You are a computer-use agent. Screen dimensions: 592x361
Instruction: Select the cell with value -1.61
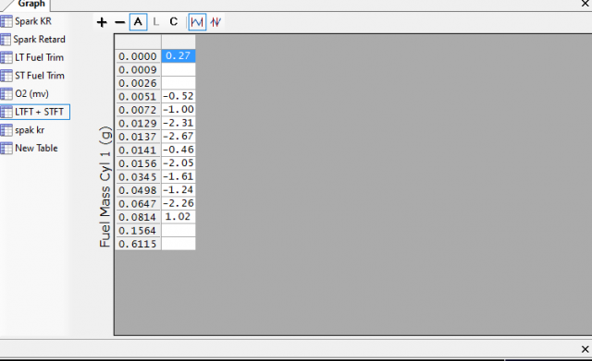[x=179, y=176]
